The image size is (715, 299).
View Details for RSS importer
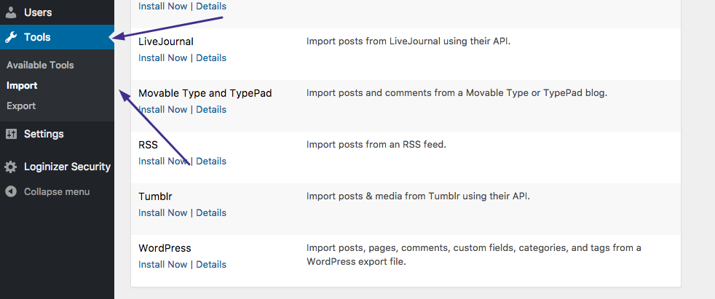(211, 162)
